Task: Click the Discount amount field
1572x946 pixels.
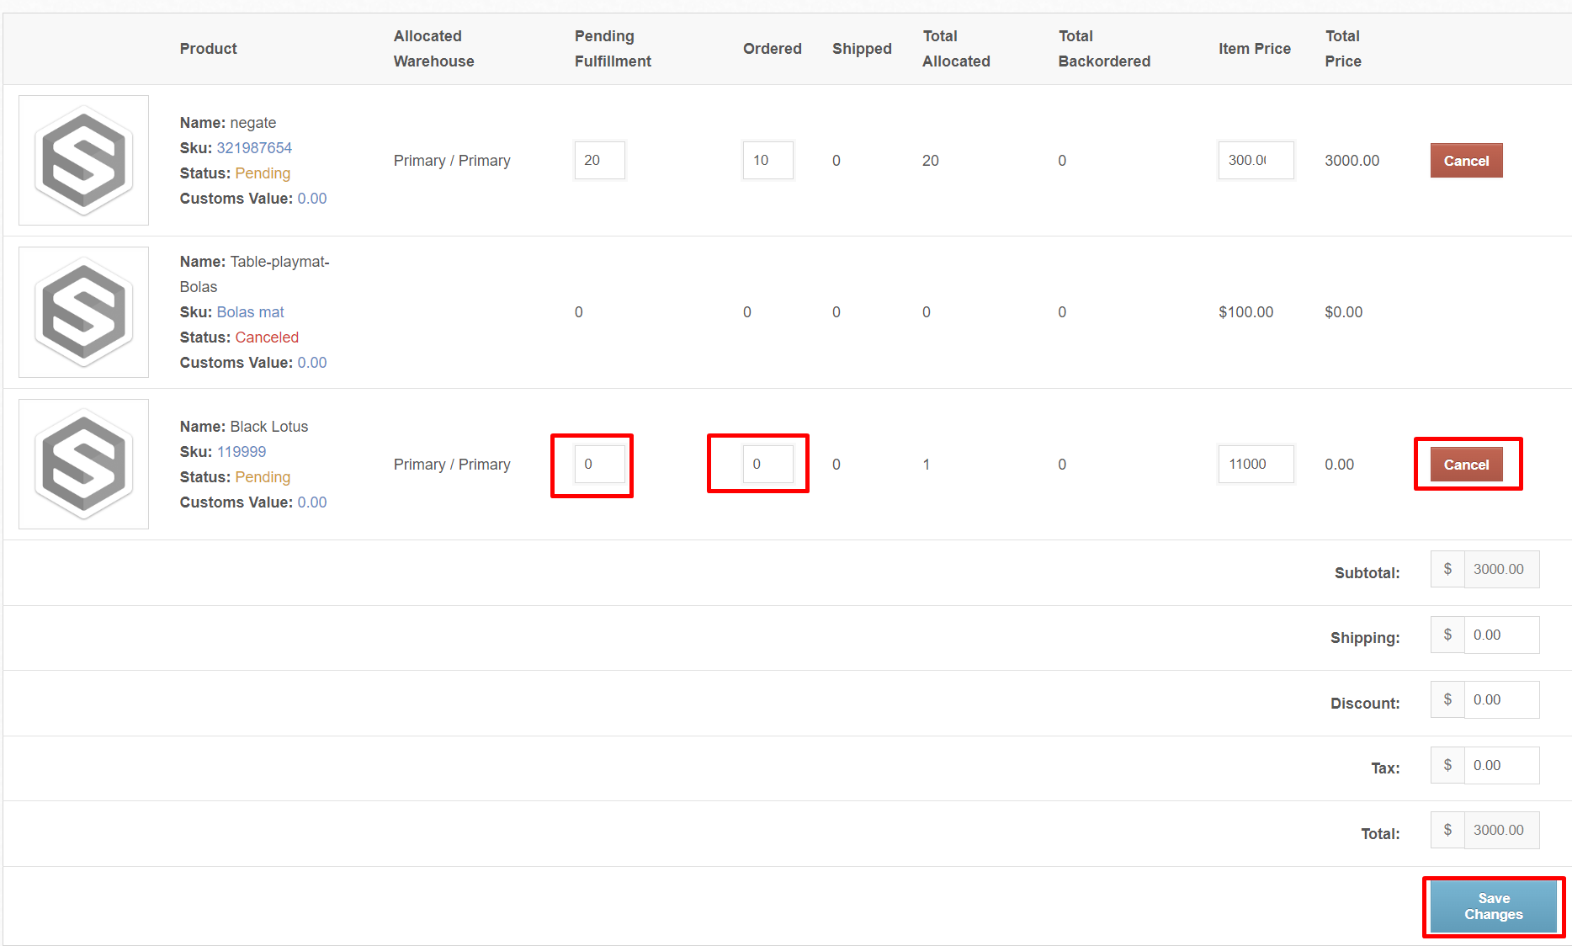Action: (x=1500, y=699)
